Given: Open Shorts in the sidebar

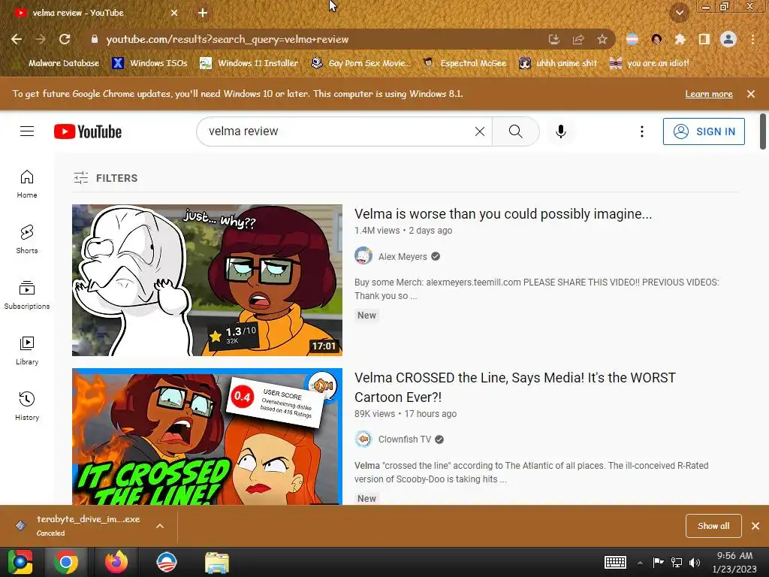Looking at the screenshot, I should (27, 240).
